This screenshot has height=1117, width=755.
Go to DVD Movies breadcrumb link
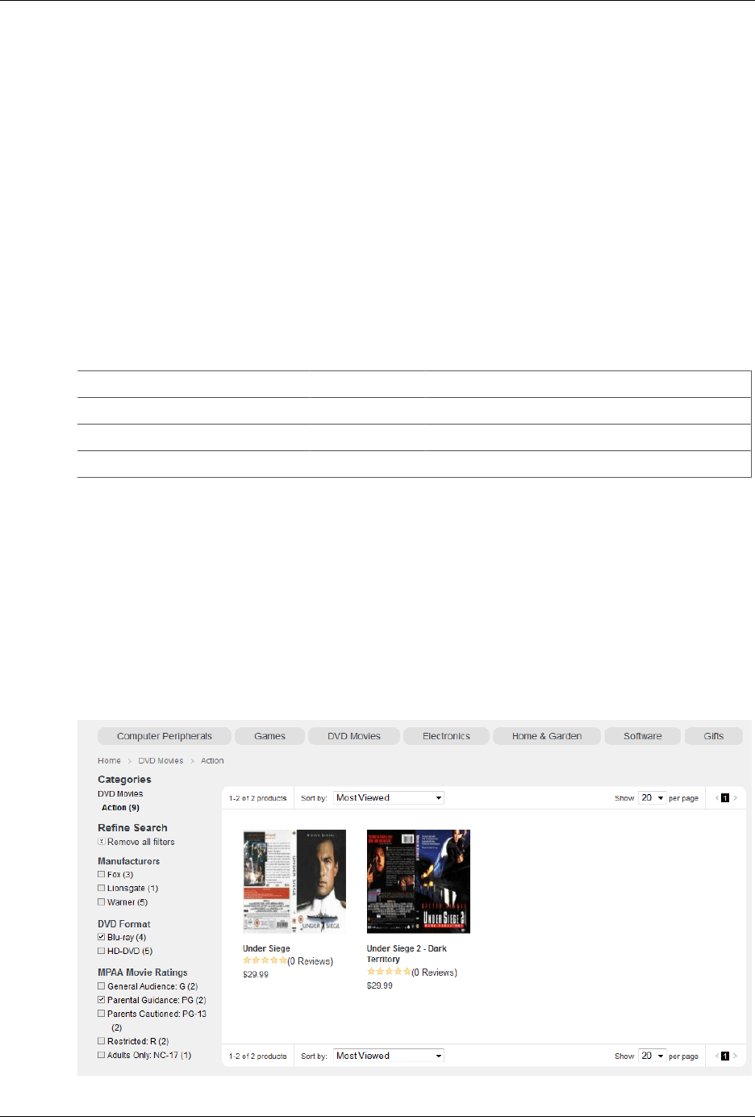[x=161, y=761]
